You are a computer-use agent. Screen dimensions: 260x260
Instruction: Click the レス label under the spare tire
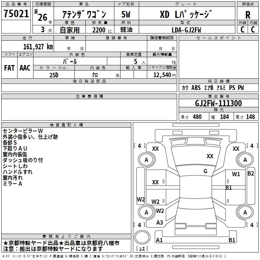coord(142,249)
